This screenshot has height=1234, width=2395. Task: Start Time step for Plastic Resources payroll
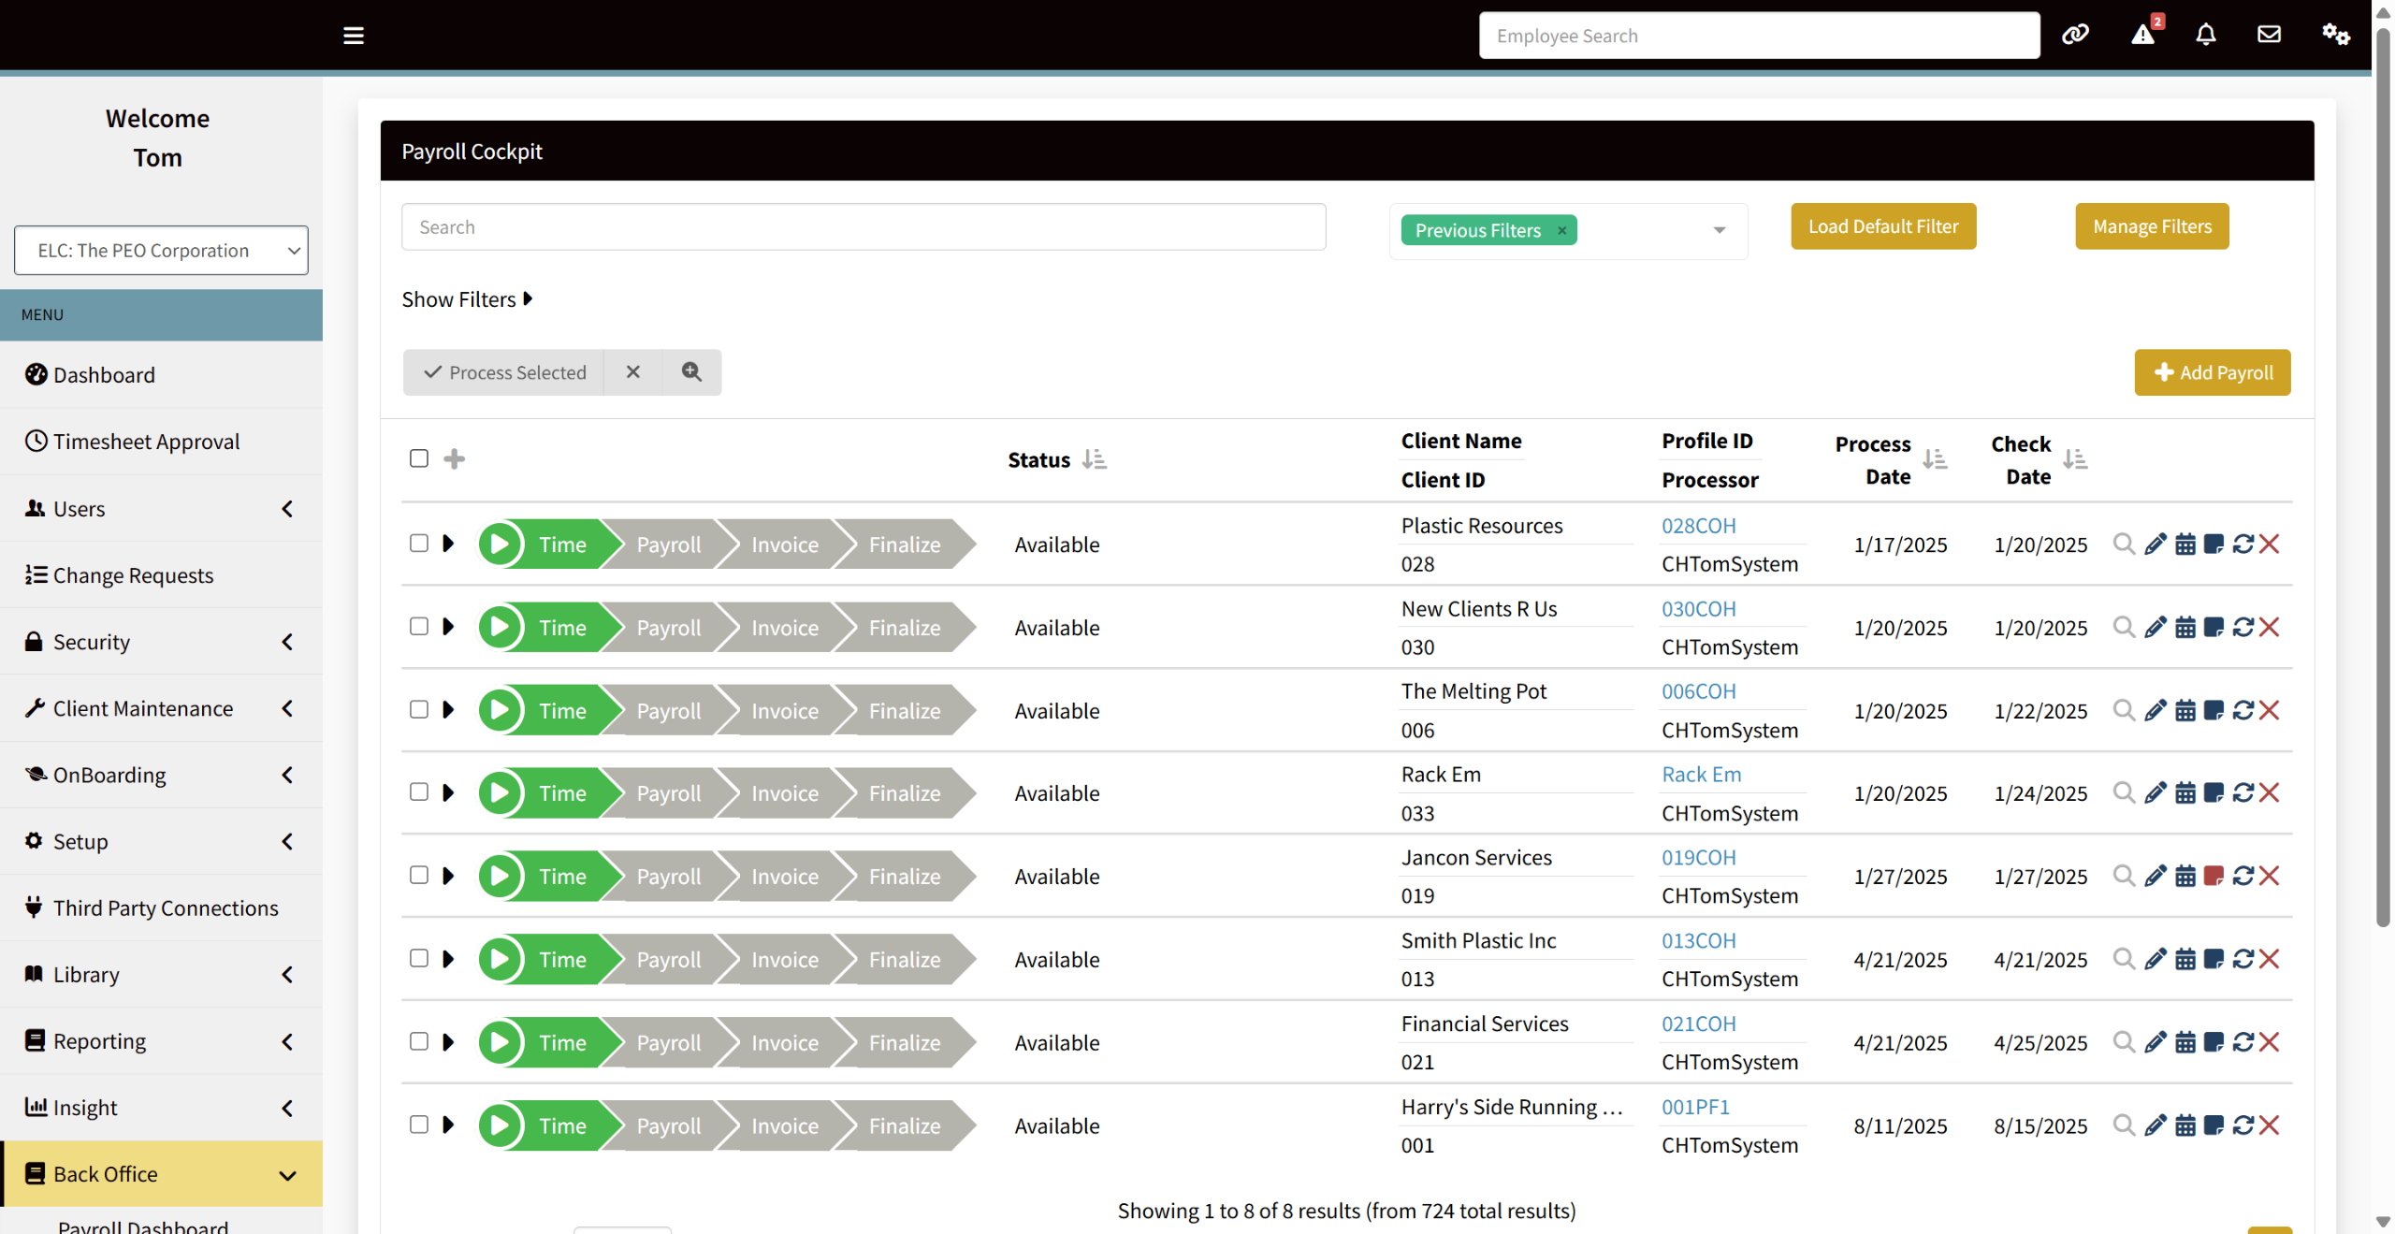click(x=500, y=544)
